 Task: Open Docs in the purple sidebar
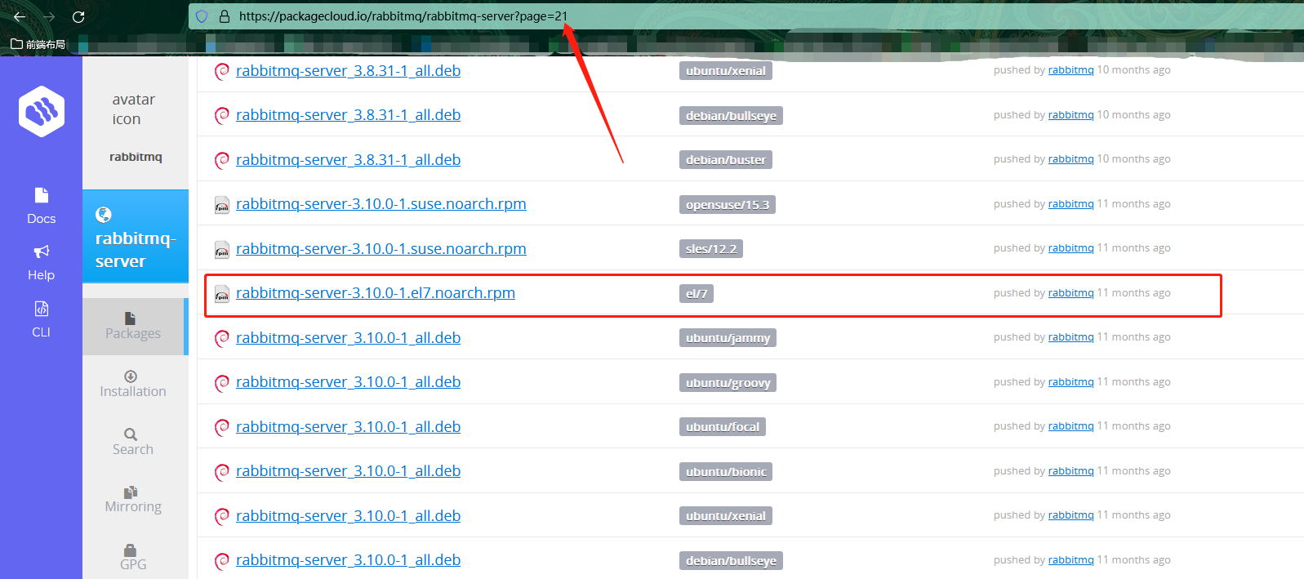coord(41,206)
